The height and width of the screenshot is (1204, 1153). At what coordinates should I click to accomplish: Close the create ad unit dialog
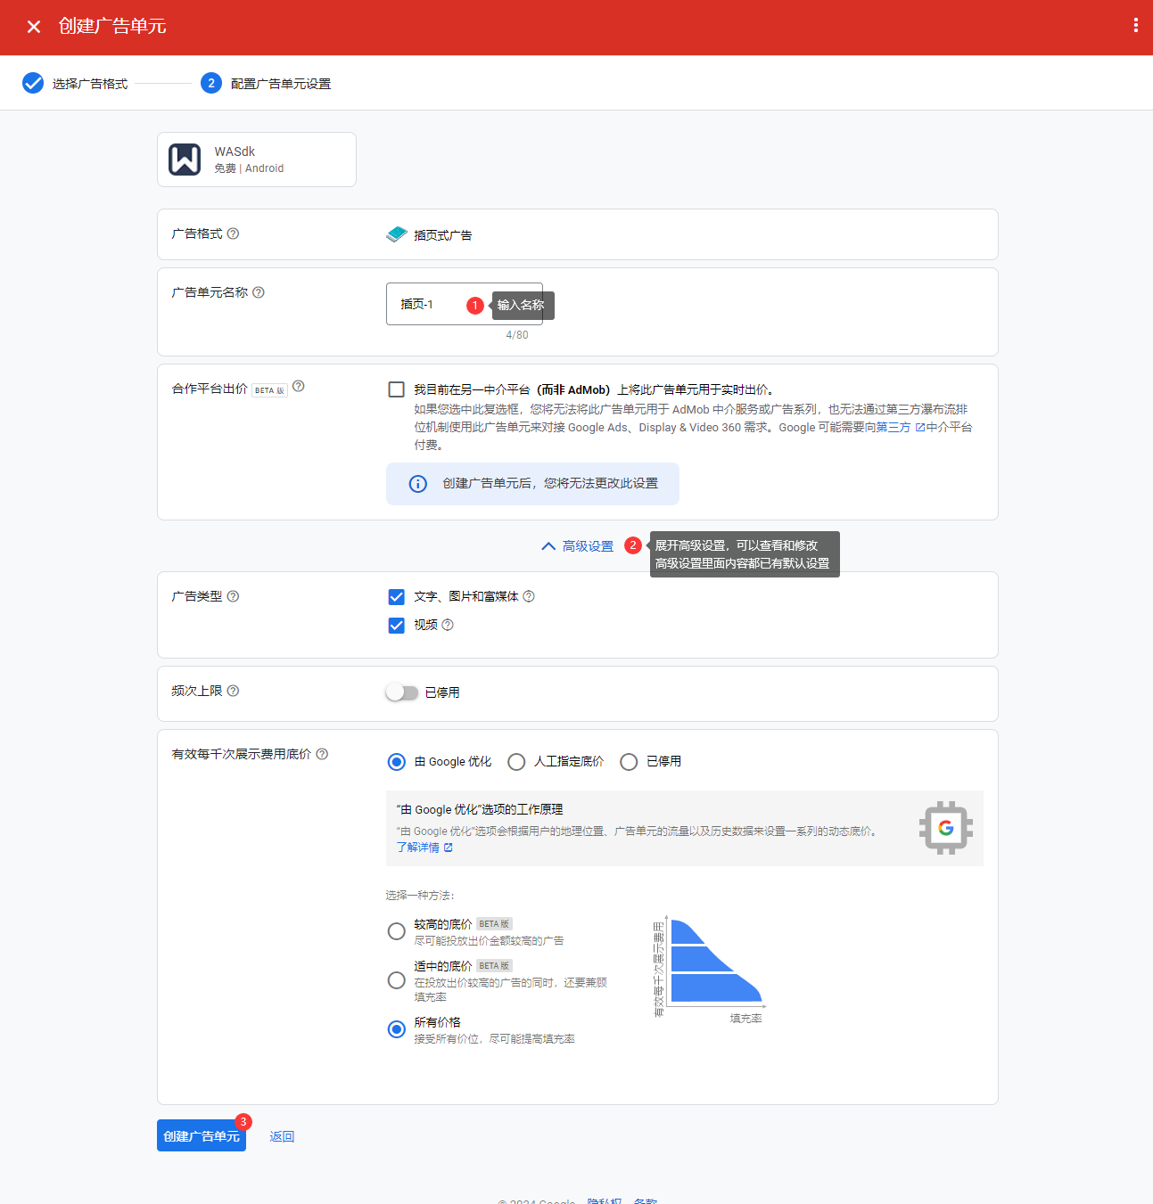[34, 27]
